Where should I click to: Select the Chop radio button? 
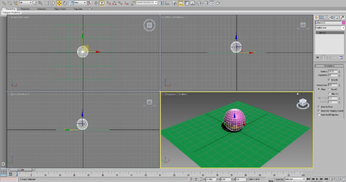point(319,89)
